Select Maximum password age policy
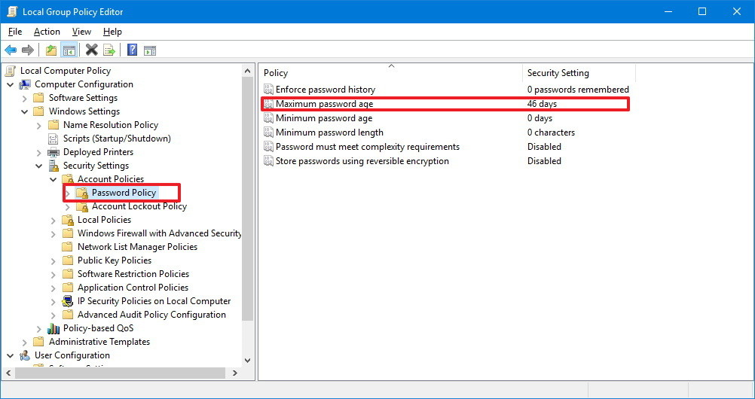Screen dimensions: 755x399 tap(324, 104)
